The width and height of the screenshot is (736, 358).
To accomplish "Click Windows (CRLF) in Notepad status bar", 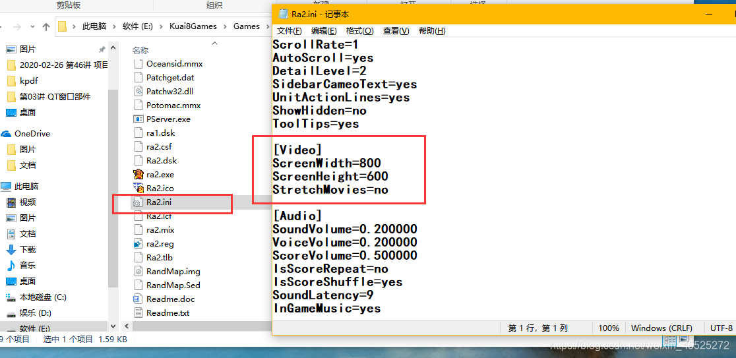I will 661,328.
